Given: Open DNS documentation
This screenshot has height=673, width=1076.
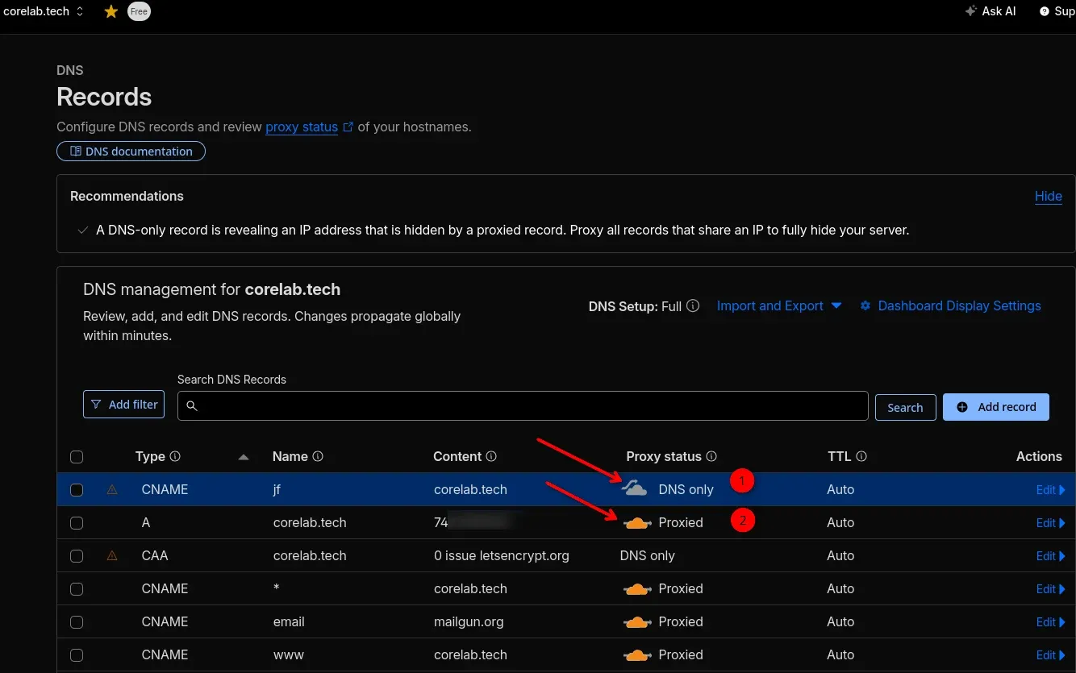Looking at the screenshot, I should coord(131,151).
